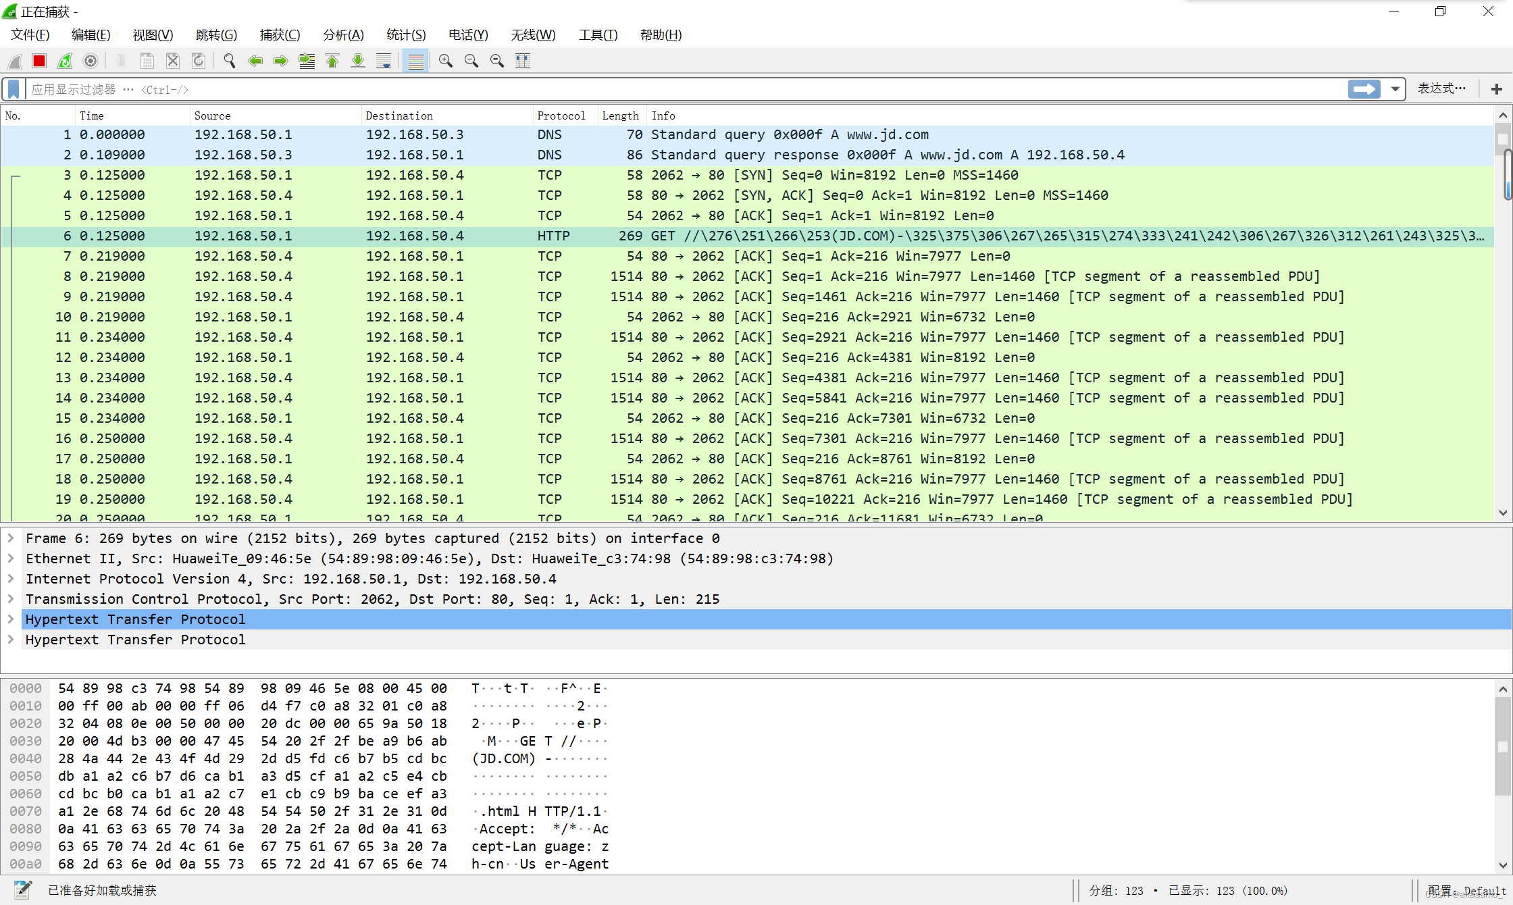Click the display filter input field
Screen dimensions: 1513x905
pyautogui.click(x=675, y=89)
